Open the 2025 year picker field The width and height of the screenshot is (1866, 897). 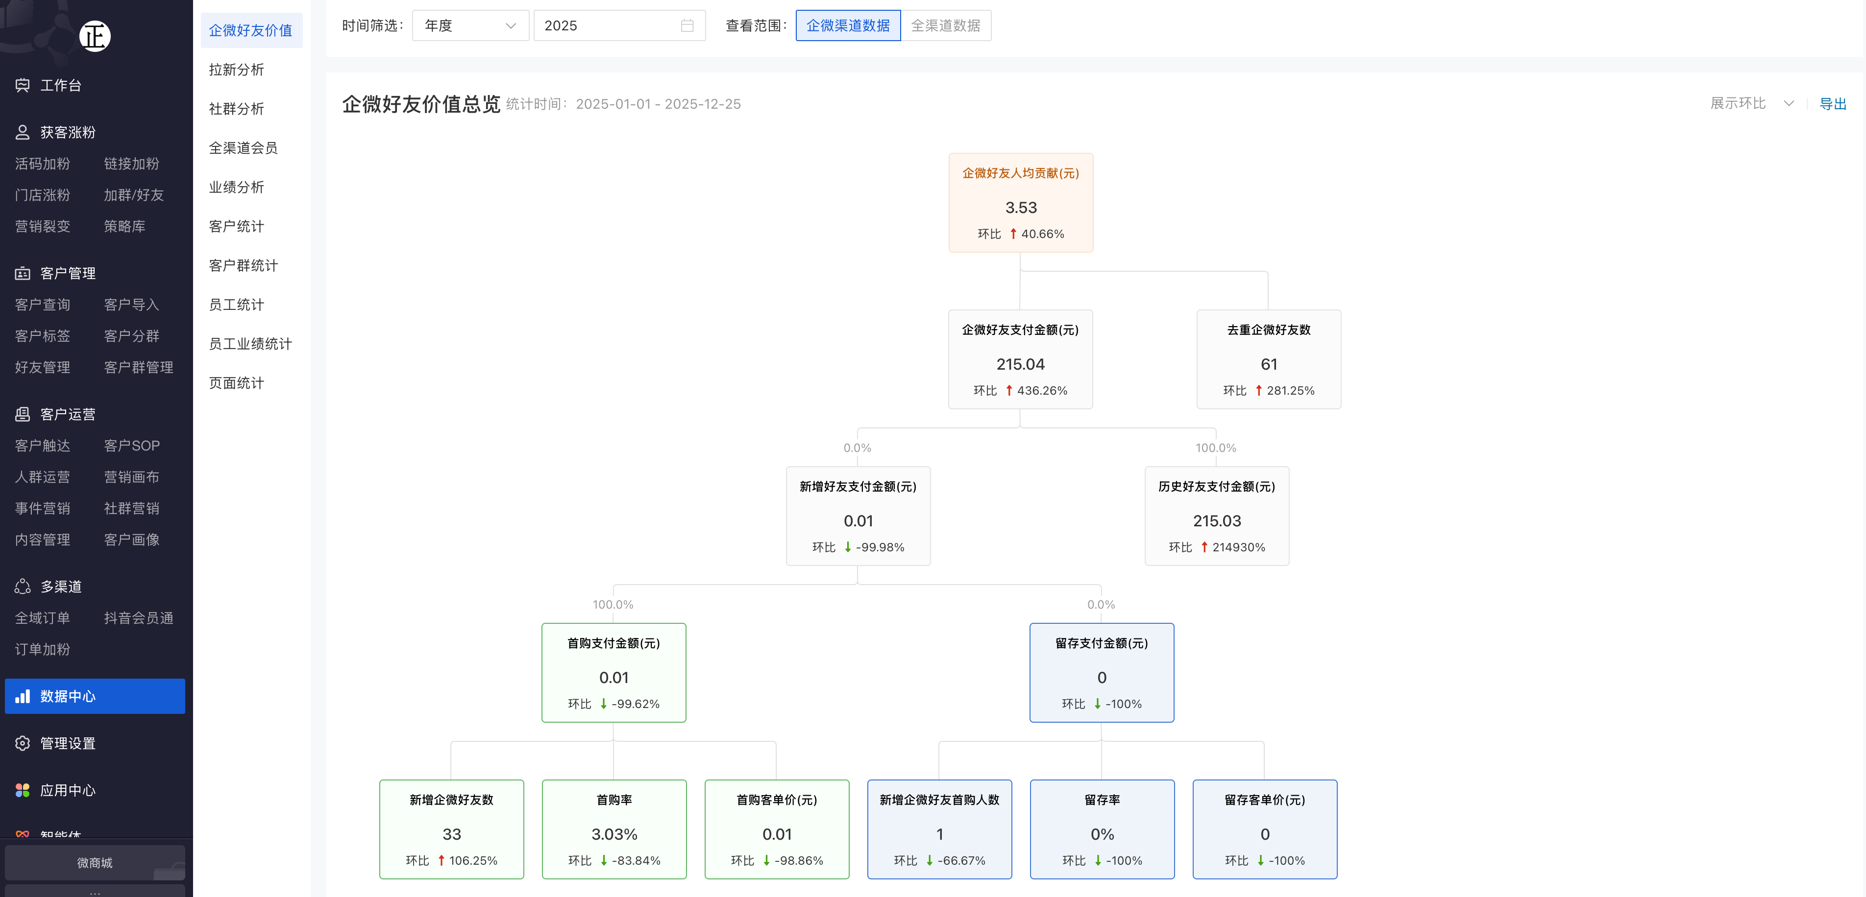click(609, 26)
